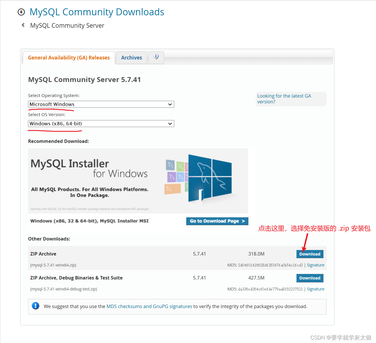Click the Recommended Download: label
The height and width of the screenshot is (343, 376).
coord(58,141)
